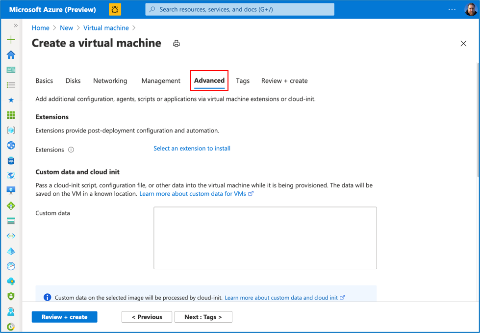The height and width of the screenshot is (333, 480).
Task: Click Select an extension to install
Action: (192, 149)
